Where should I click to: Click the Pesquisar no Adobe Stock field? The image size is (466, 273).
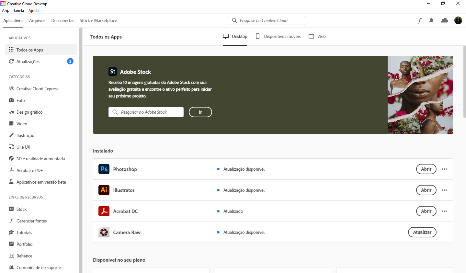pos(146,112)
